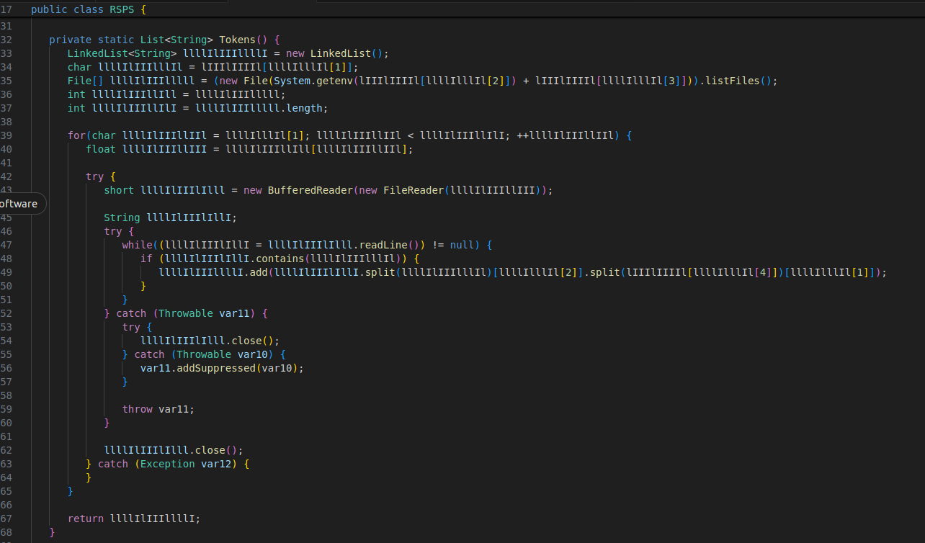This screenshot has height=543, width=925.
Task: Click close() call on line 54
Action: coord(253,341)
